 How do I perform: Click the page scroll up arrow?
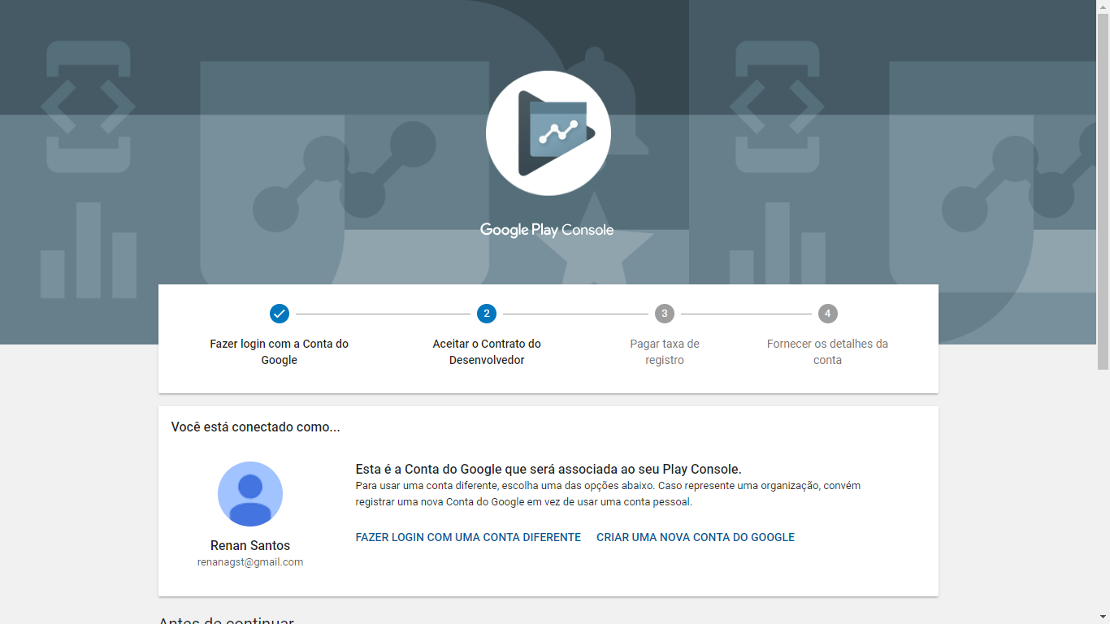1103,6
